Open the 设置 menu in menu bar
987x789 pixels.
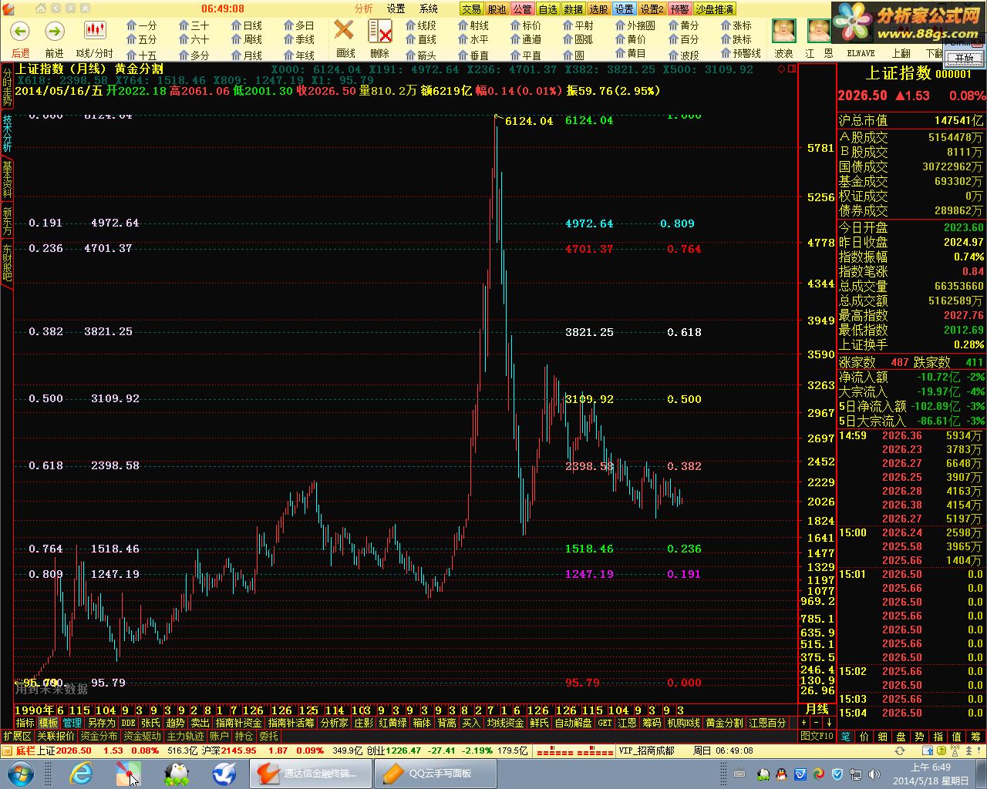pos(396,8)
